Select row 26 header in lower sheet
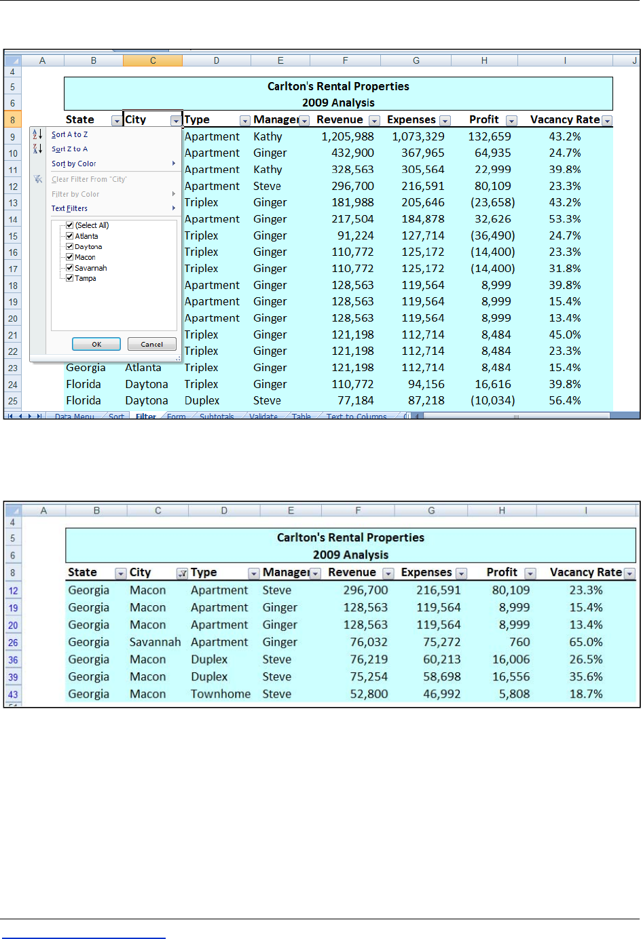 (x=14, y=643)
